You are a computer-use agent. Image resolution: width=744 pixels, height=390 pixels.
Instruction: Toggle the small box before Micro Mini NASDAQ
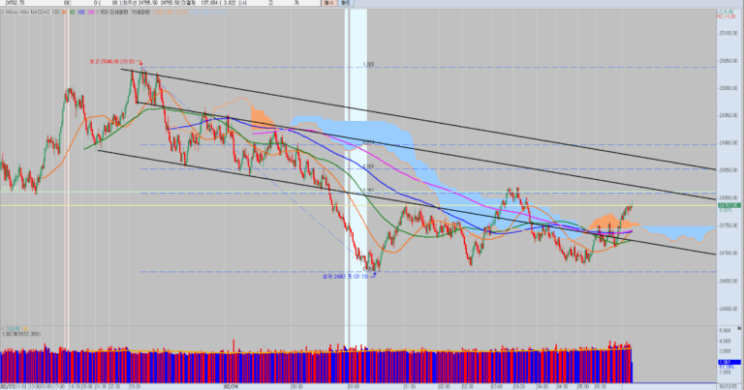click(x=2, y=12)
